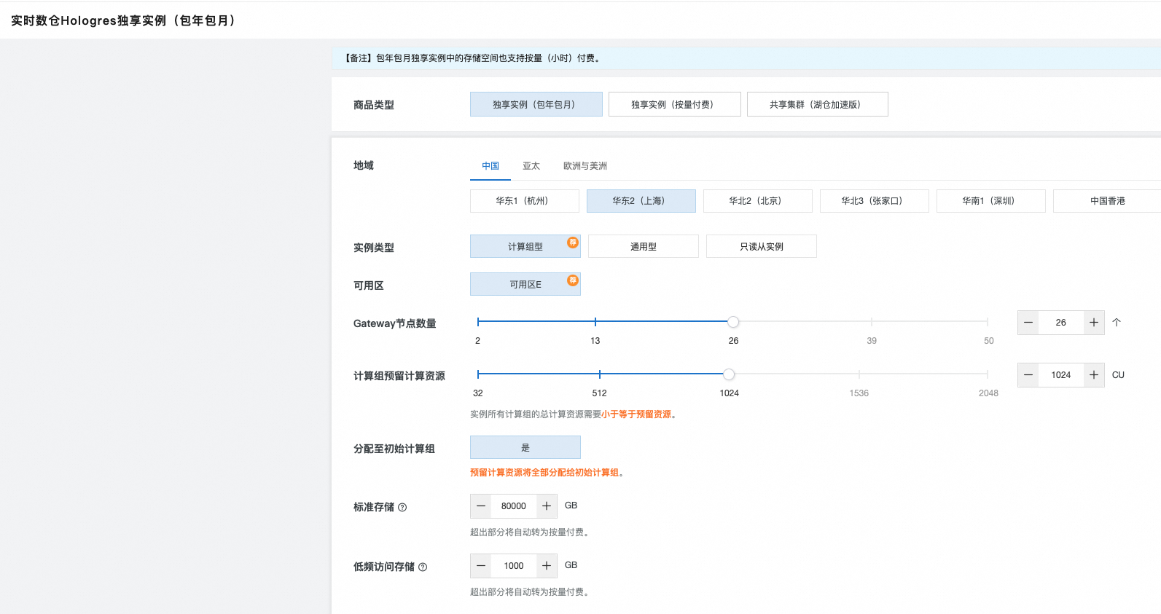Increase 低频访问存储 with plus button
The height and width of the screenshot is (614, 1161).
click(547, 566)
